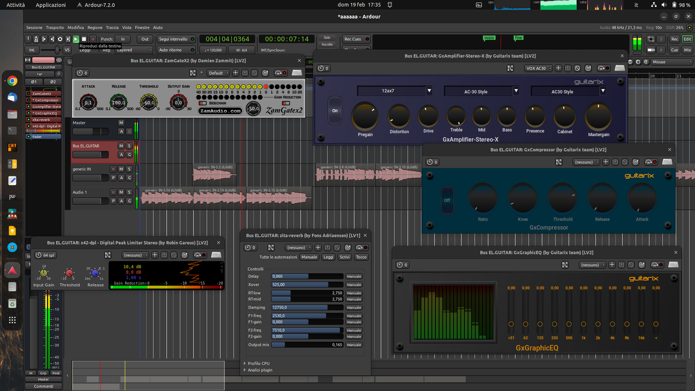Add preset in GxGraphicEQ window

click(612, 265)
